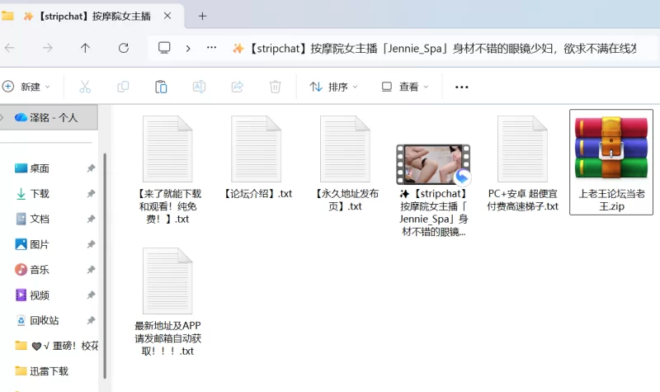The image size is (660, 392).
Task: Show hidden path segments ellipsis in address bar
Action: click(x=212, y=48)
